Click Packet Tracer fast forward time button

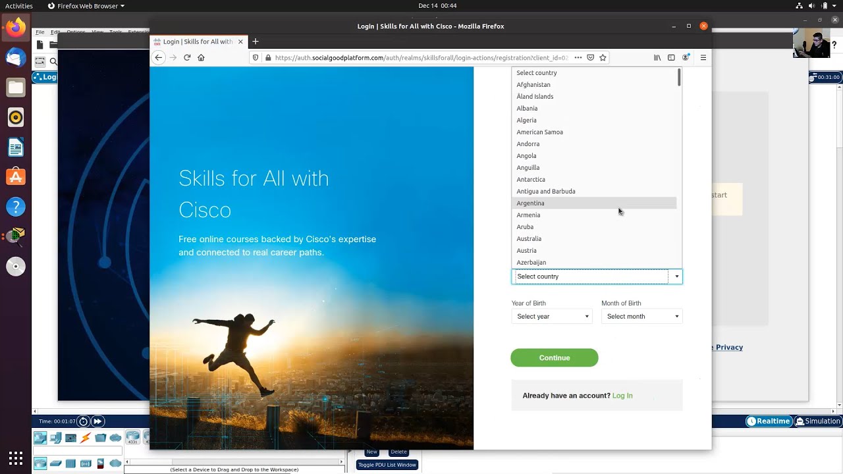click(97, 421)
